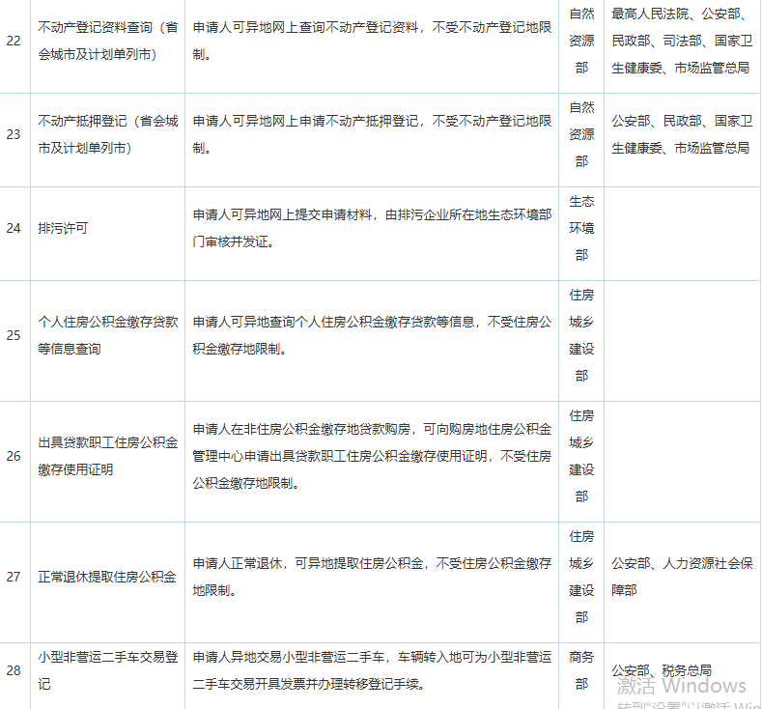The height and width of the screenshot is (709, 762).
Task: Select row number 22 cell
Action: (14, 41)
